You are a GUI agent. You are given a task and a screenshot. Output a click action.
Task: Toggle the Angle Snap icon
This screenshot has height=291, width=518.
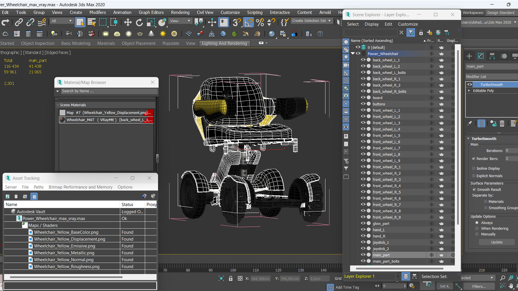(x=248, y=22)
